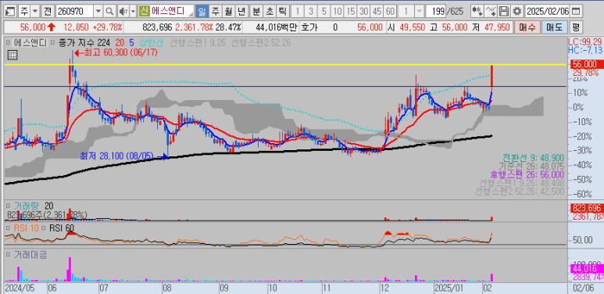Switch chart to monthly (월) period
This screenshot has width=604, height=294.
[228, 11]
